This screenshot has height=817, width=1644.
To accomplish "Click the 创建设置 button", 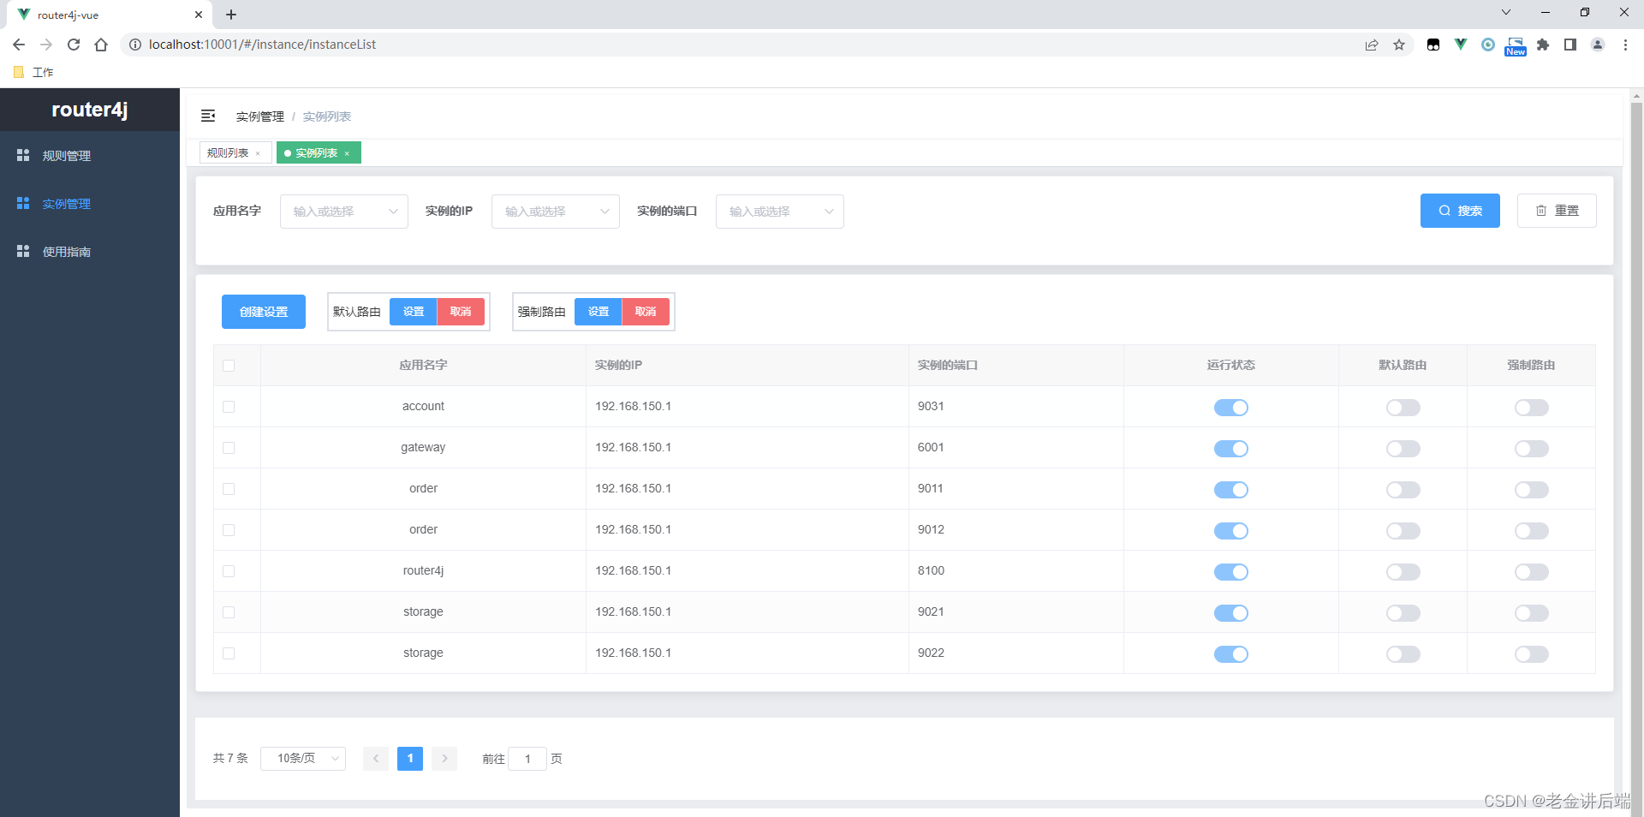I will [263, 312].
